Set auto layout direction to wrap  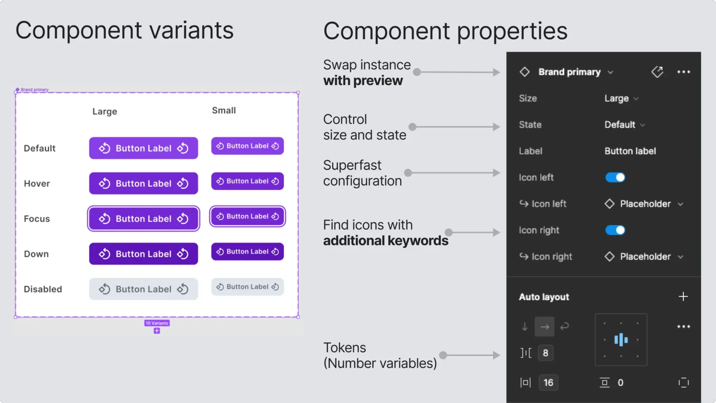coord(564,327)
